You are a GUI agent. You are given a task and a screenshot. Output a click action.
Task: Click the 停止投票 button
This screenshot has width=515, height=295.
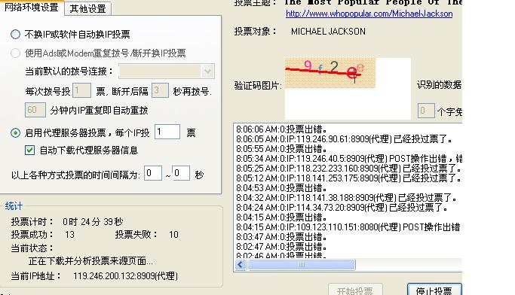point(434,290)
